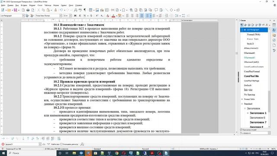277x156 pixels.
Task: Select the No Spacing style
Action: coord(249,94)
